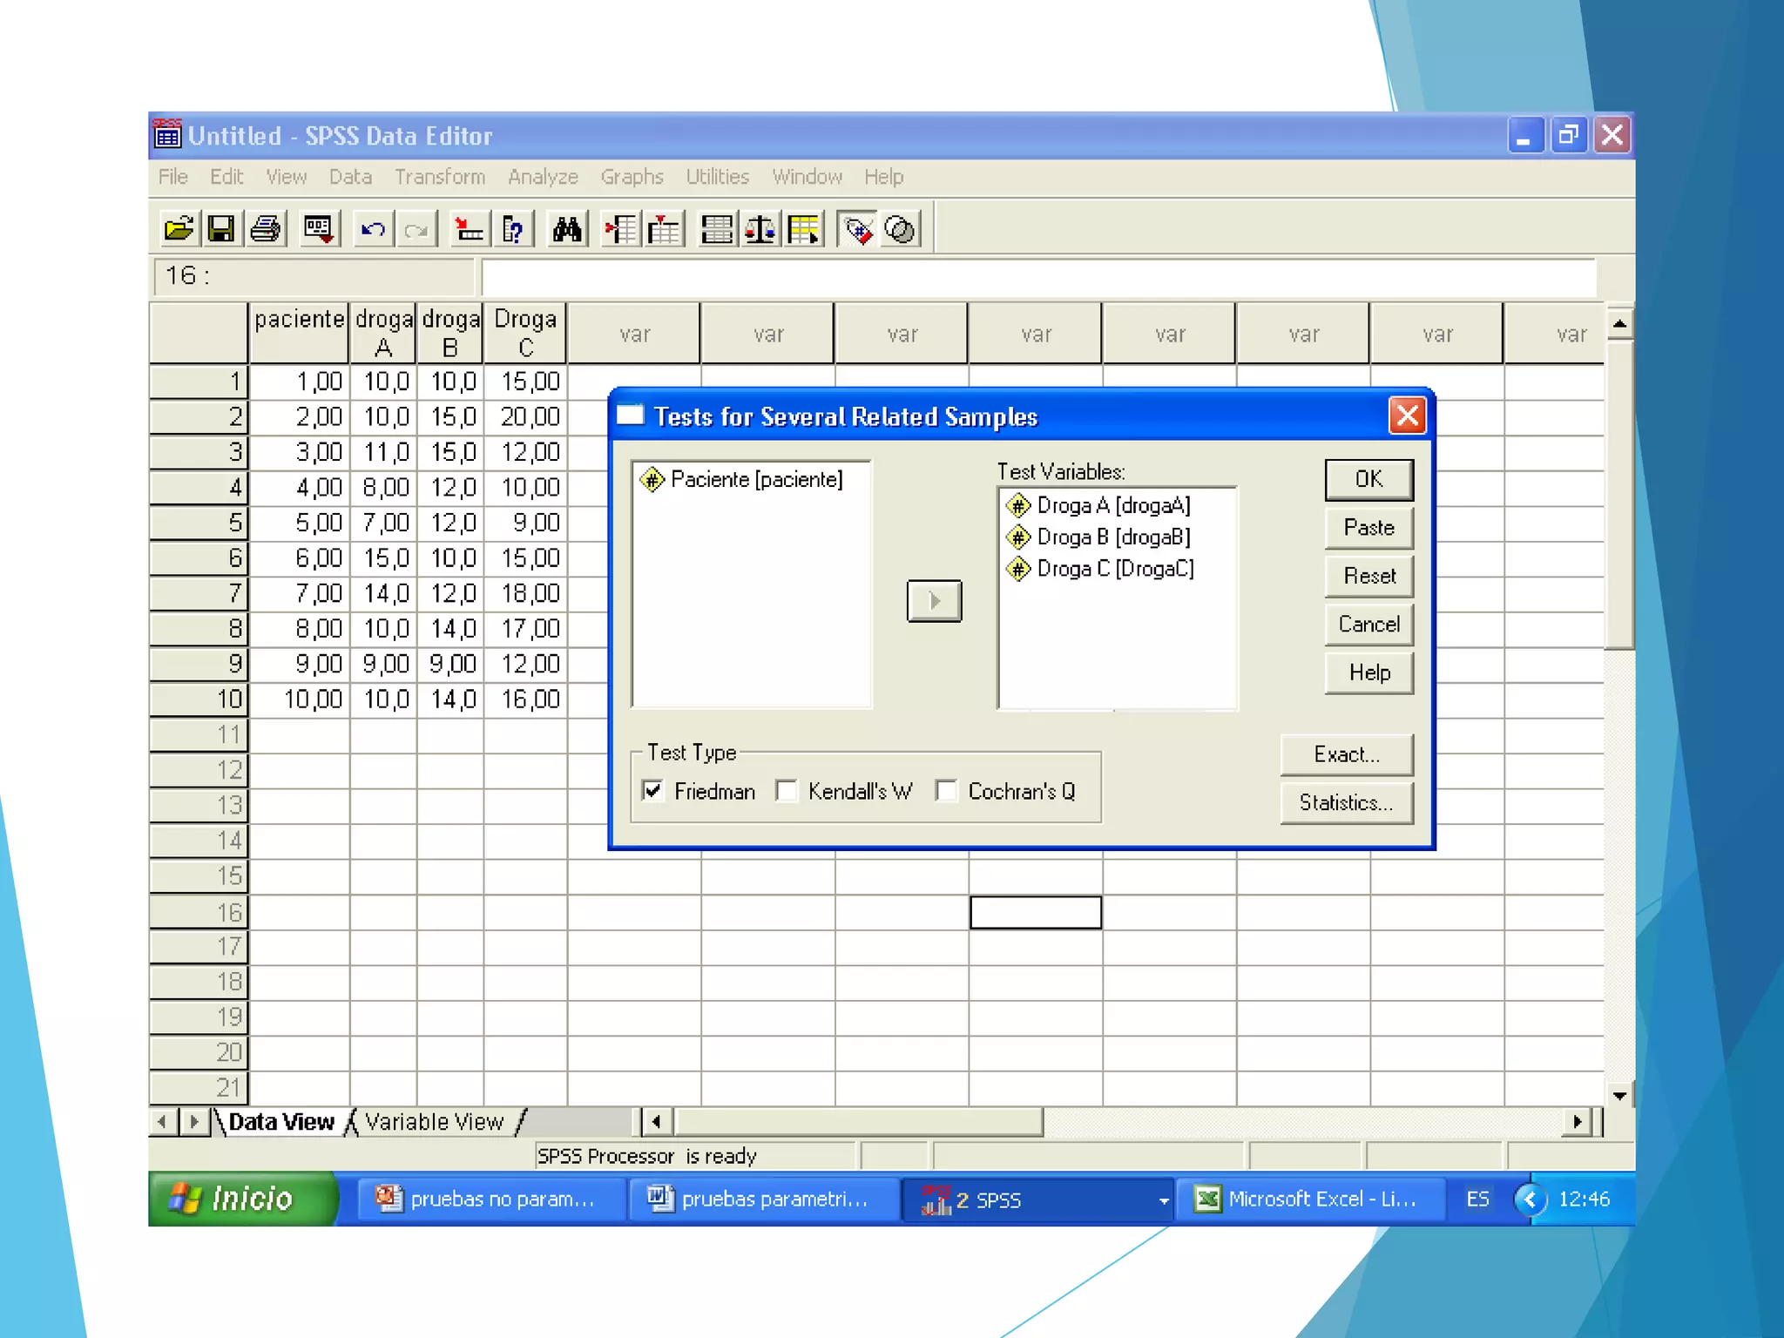
Task: Click the Save File floppy icon
Action: coord(221,230)
